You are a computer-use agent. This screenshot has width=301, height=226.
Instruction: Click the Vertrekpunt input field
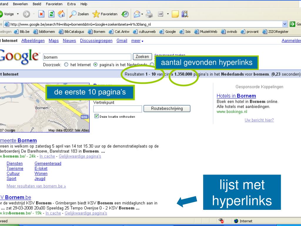pos(118,109)
